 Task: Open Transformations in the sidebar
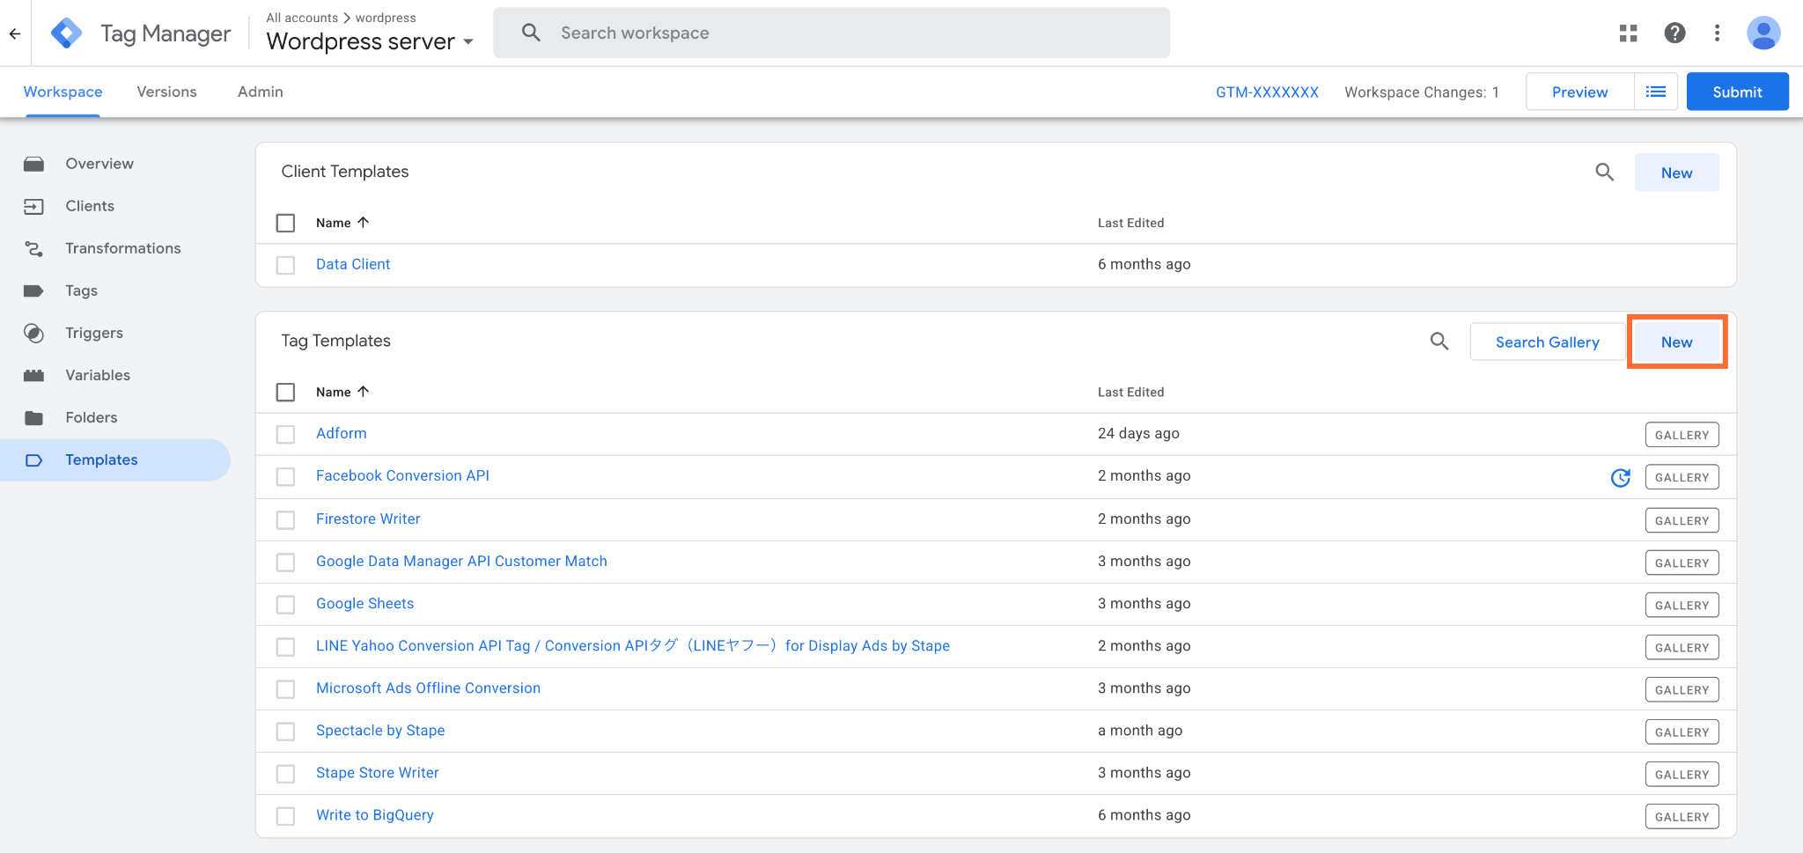pyautogui.click(x=123, y=248)
